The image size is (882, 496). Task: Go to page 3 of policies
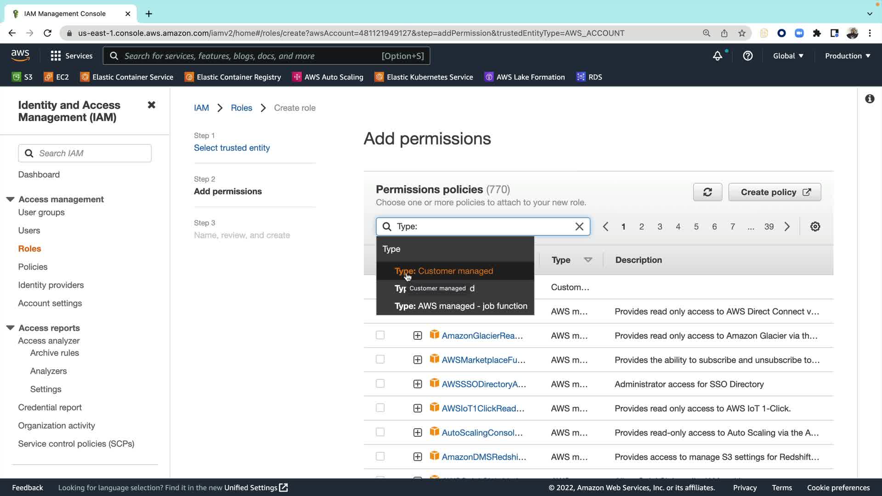pos(660,226)
